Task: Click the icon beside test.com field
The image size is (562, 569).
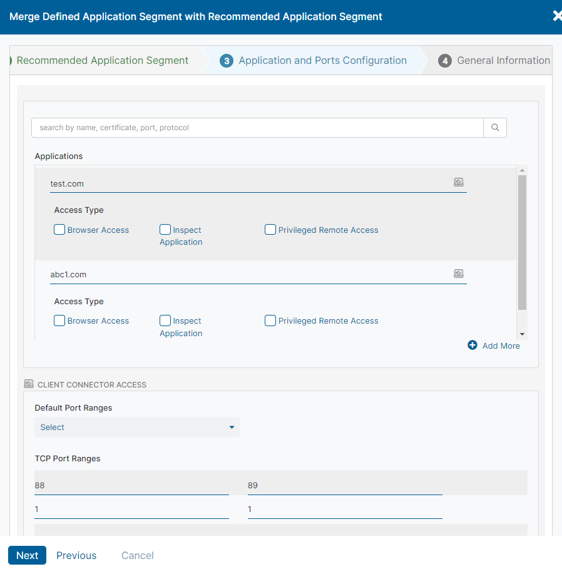Action: pyautogui.click(x=459, y=182)
